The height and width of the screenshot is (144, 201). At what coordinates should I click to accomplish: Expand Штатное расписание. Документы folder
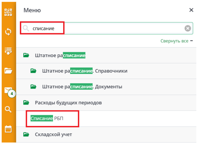[82, 86]
